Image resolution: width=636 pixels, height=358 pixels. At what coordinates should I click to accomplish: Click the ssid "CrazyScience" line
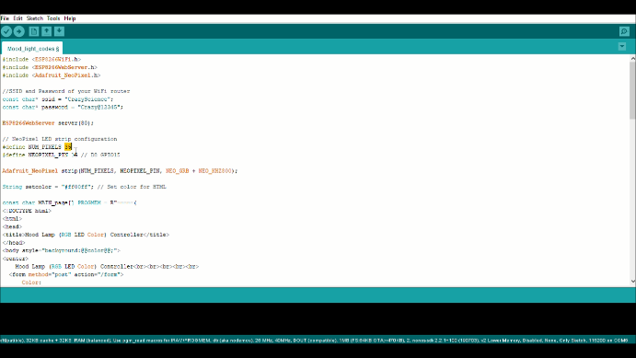click(58, 99)
